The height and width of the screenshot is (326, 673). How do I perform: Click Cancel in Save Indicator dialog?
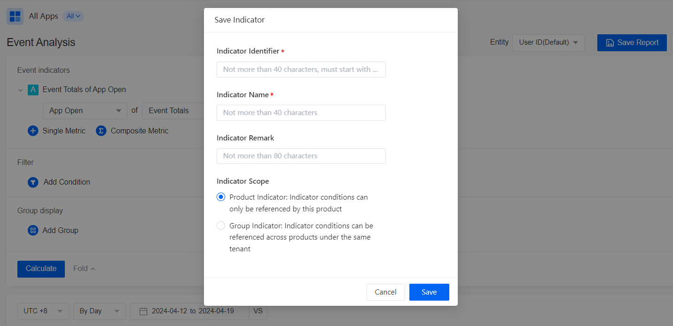click(x=385, y=292)
